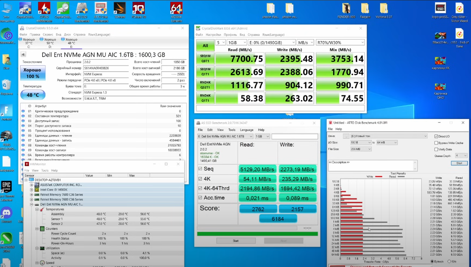Launch the 3DMark desktop icon
Viewport: 471px width, 267px height.
119,11
